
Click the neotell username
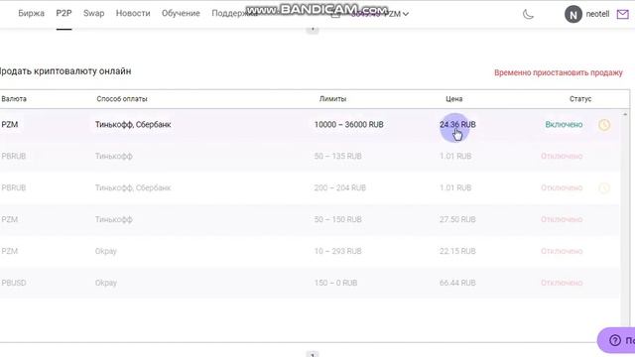point(597,14)
